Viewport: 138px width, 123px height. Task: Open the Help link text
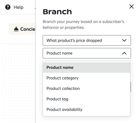click(19, 7)
